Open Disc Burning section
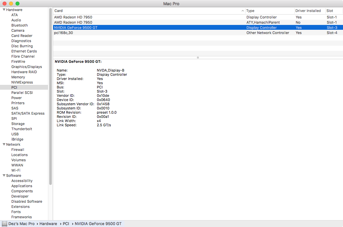Viewport: 343px width, 227px height. 22,46
